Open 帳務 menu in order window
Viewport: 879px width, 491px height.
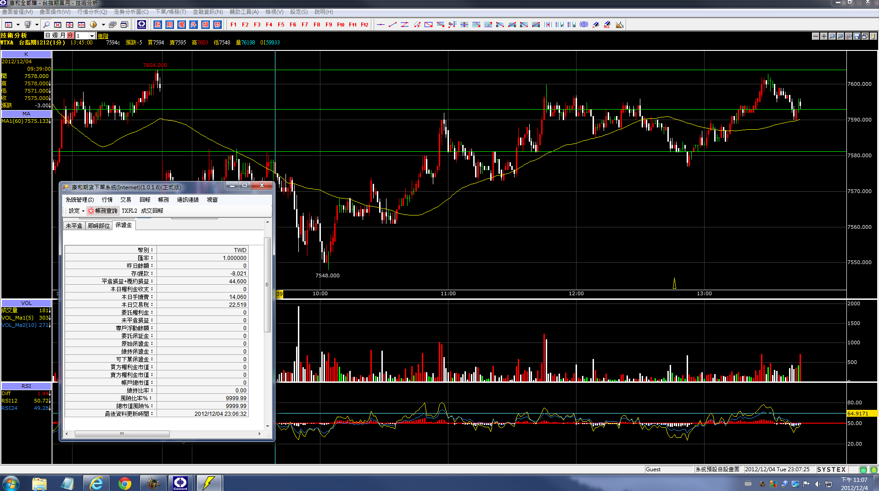point(163,200)
